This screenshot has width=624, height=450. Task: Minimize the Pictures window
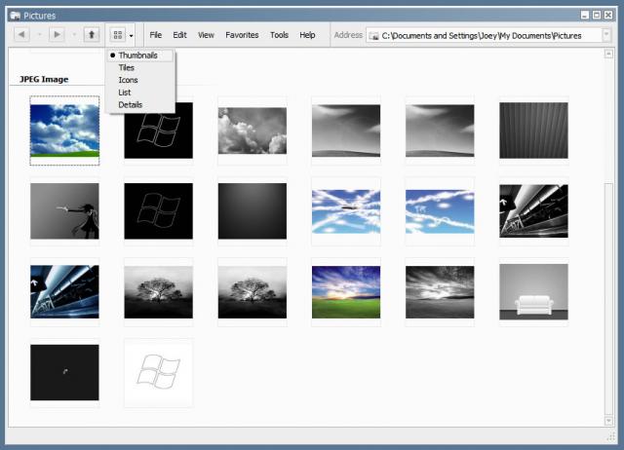point(584,16)
